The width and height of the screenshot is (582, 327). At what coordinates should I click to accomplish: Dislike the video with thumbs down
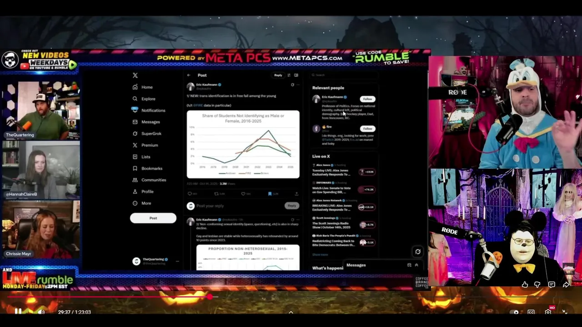click(x=537, y=285)
